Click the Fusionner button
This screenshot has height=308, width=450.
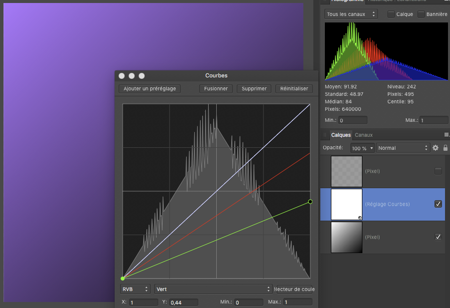(216, 89)
